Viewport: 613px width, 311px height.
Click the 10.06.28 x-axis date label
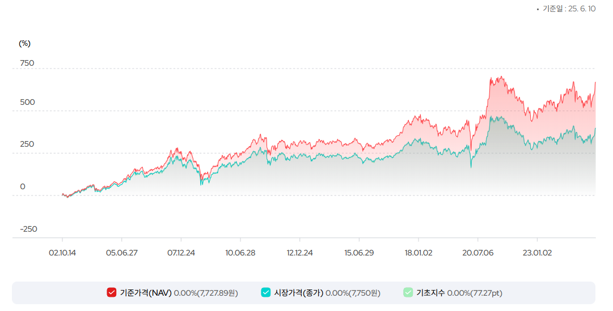(x=240, y=253)
